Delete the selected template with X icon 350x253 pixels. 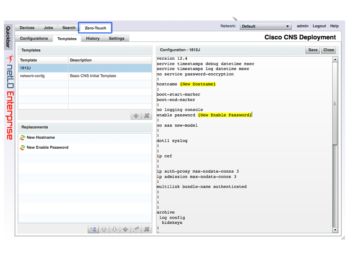pyautogui.click(x=147, y=116)
